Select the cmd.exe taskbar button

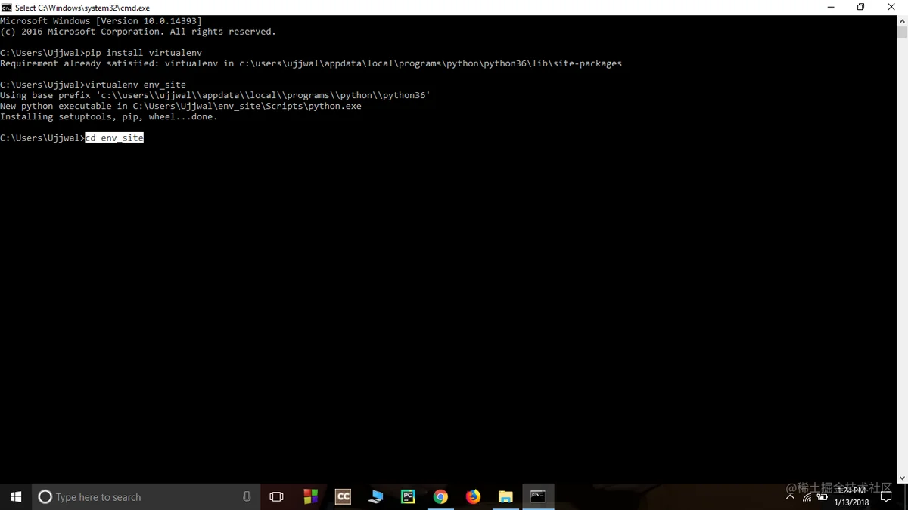pyautogui.click(x=538, y=496)
